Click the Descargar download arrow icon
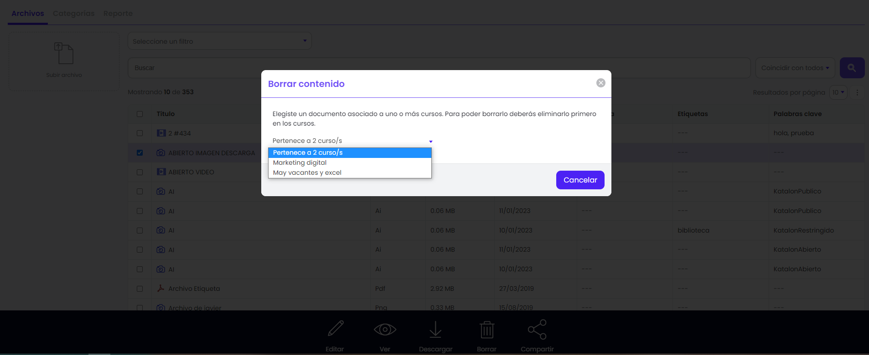 435,330
